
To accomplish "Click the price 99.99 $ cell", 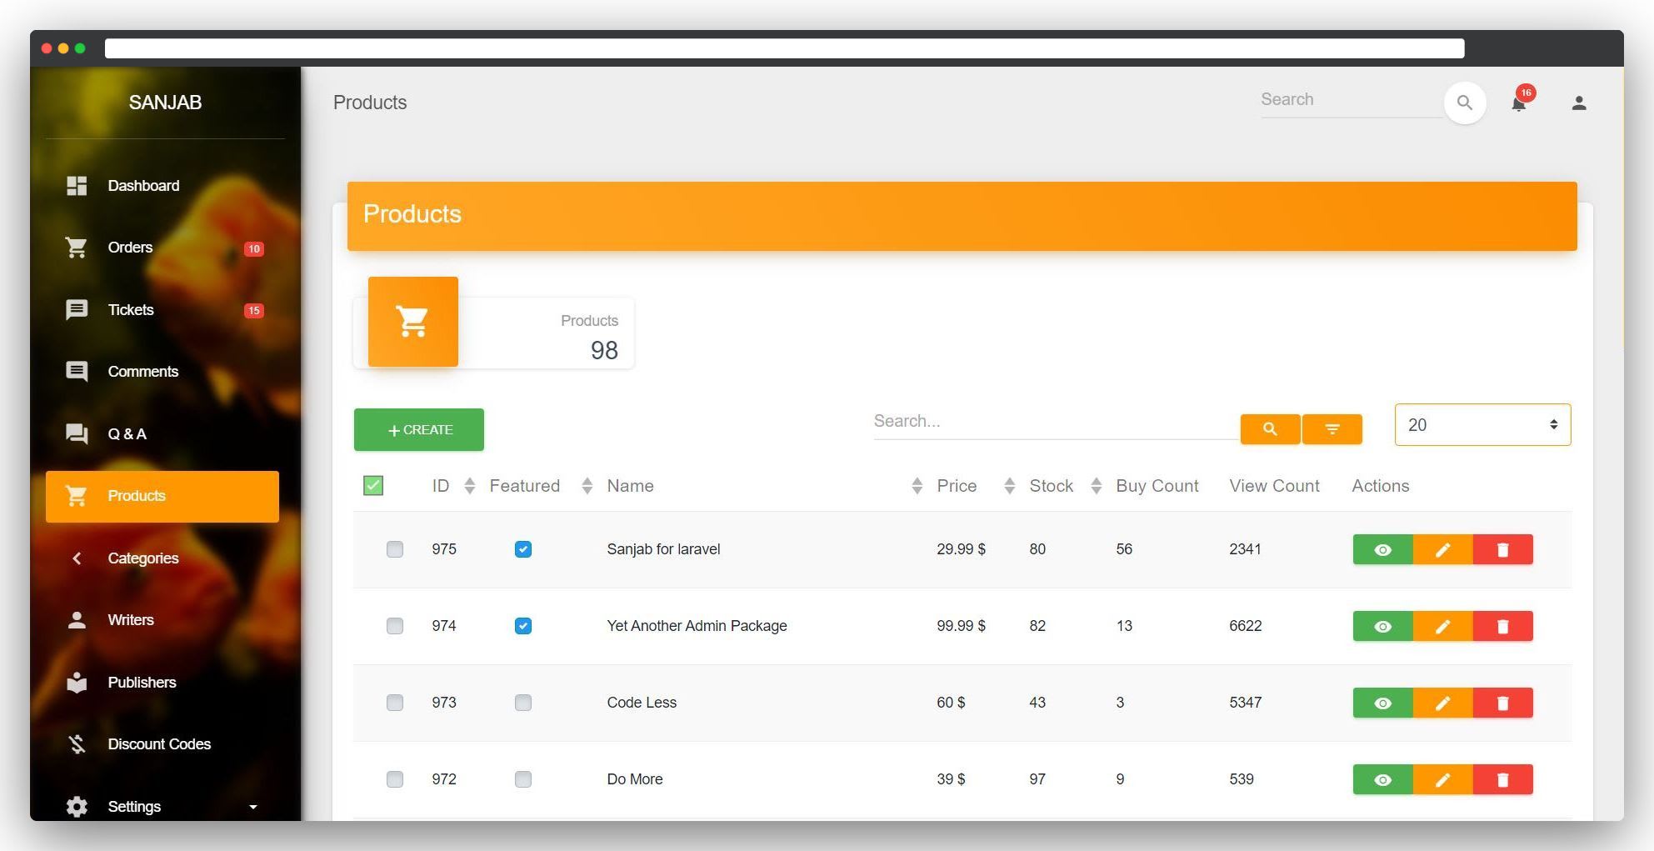I will tap(961, 626).
